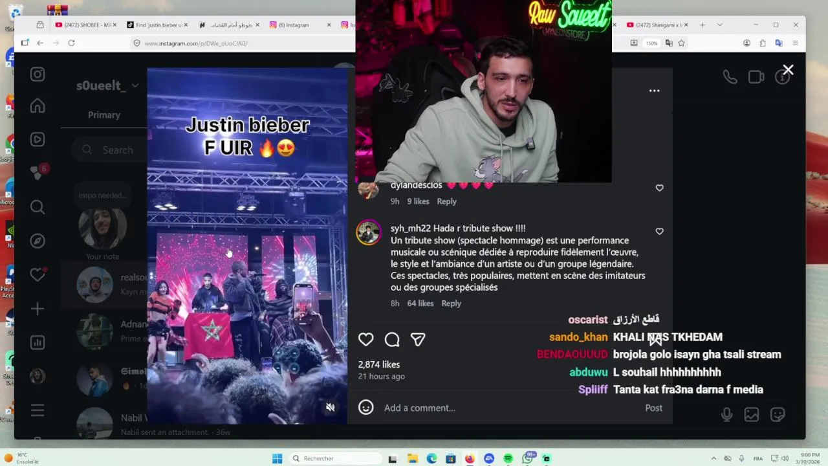Attach an image in the chat
The height and width of the screenshot is (466, 828).
pos(752,414)
